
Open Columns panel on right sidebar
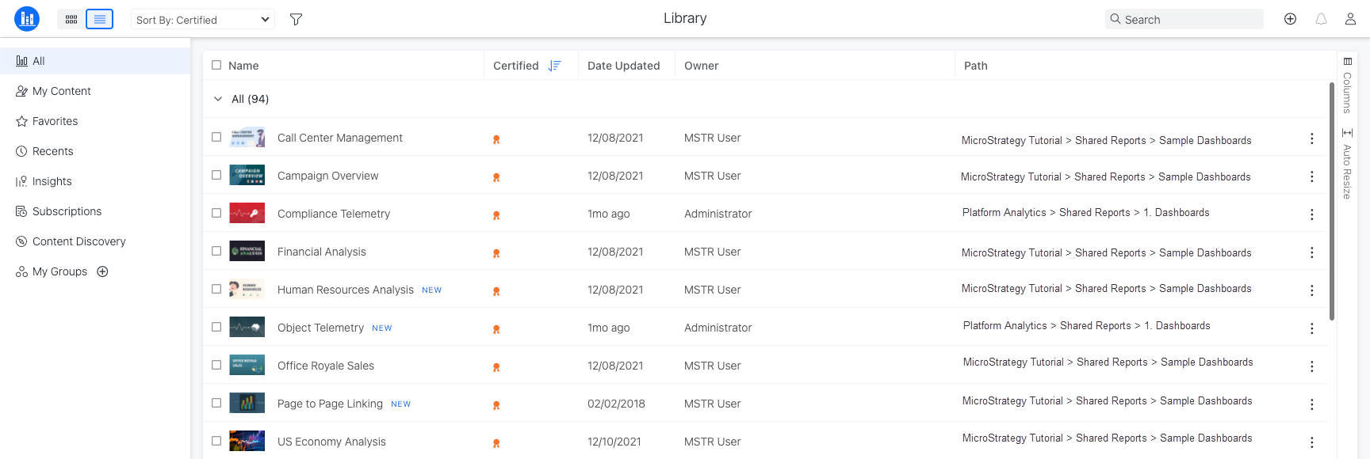(1347, 85)
